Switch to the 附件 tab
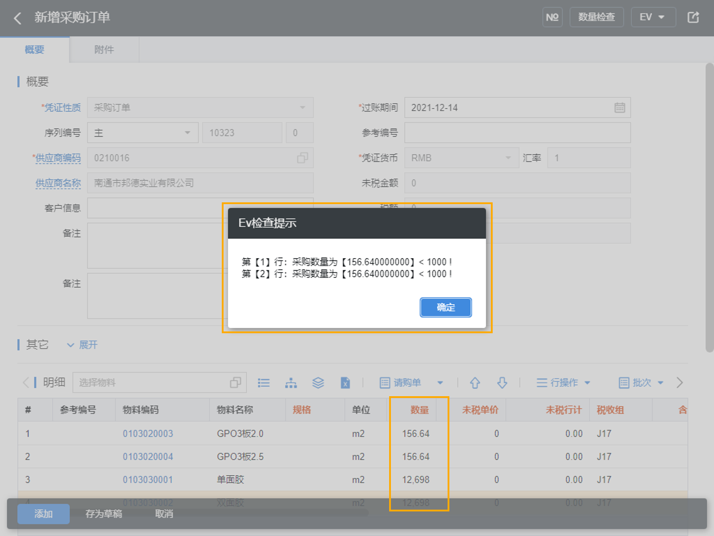714x536 pixels. 104,50
